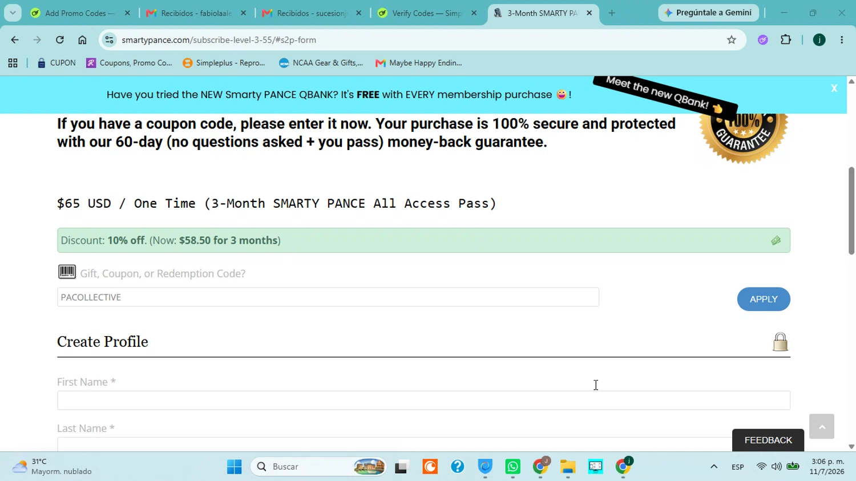Switch to the Verify Codes tab
This screenshot has width=856, height=481.
(x=427, y=13)
